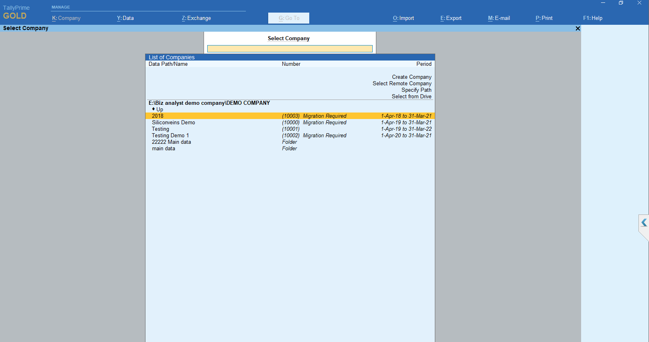649x342 pixels.
Task: Click number (10002) in Testing Demo 1 row
Action: pyautogui.click(x=291, y=135)
